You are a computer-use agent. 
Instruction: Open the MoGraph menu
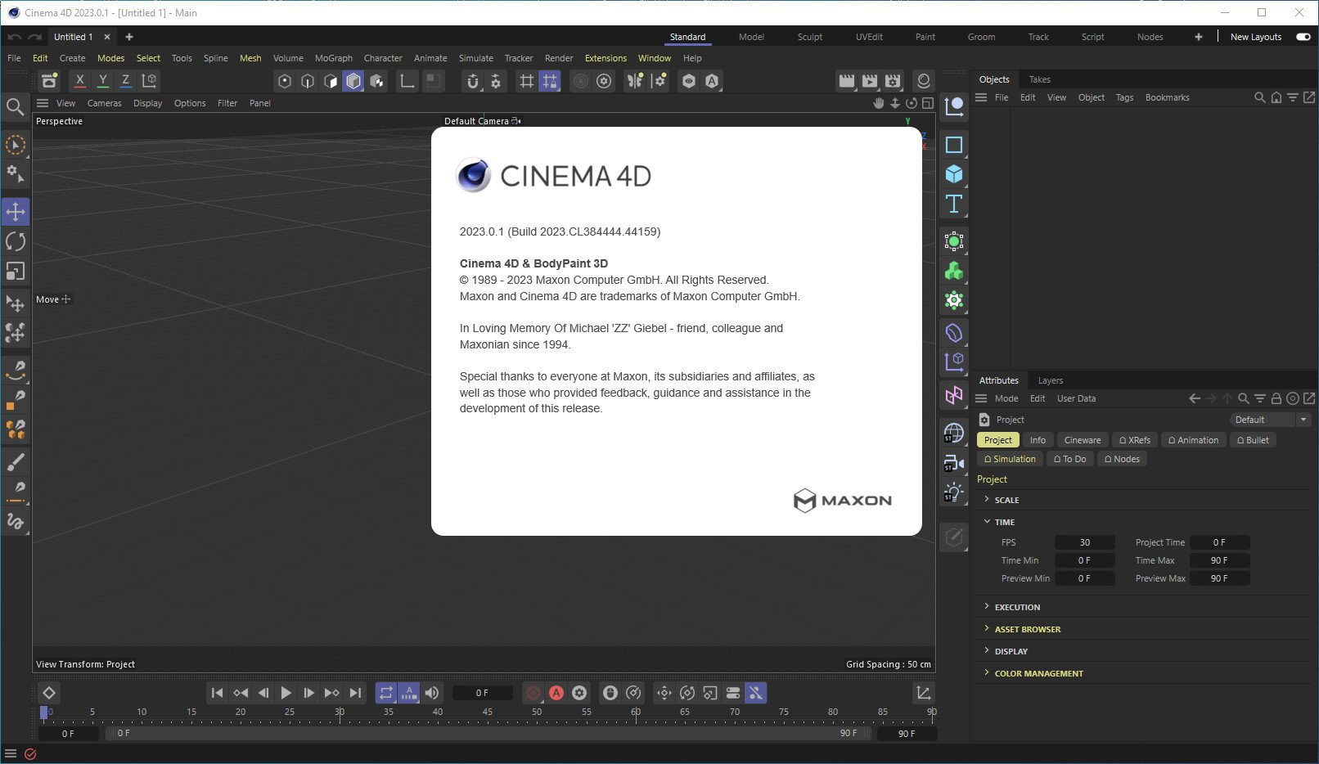click(333, 58)
